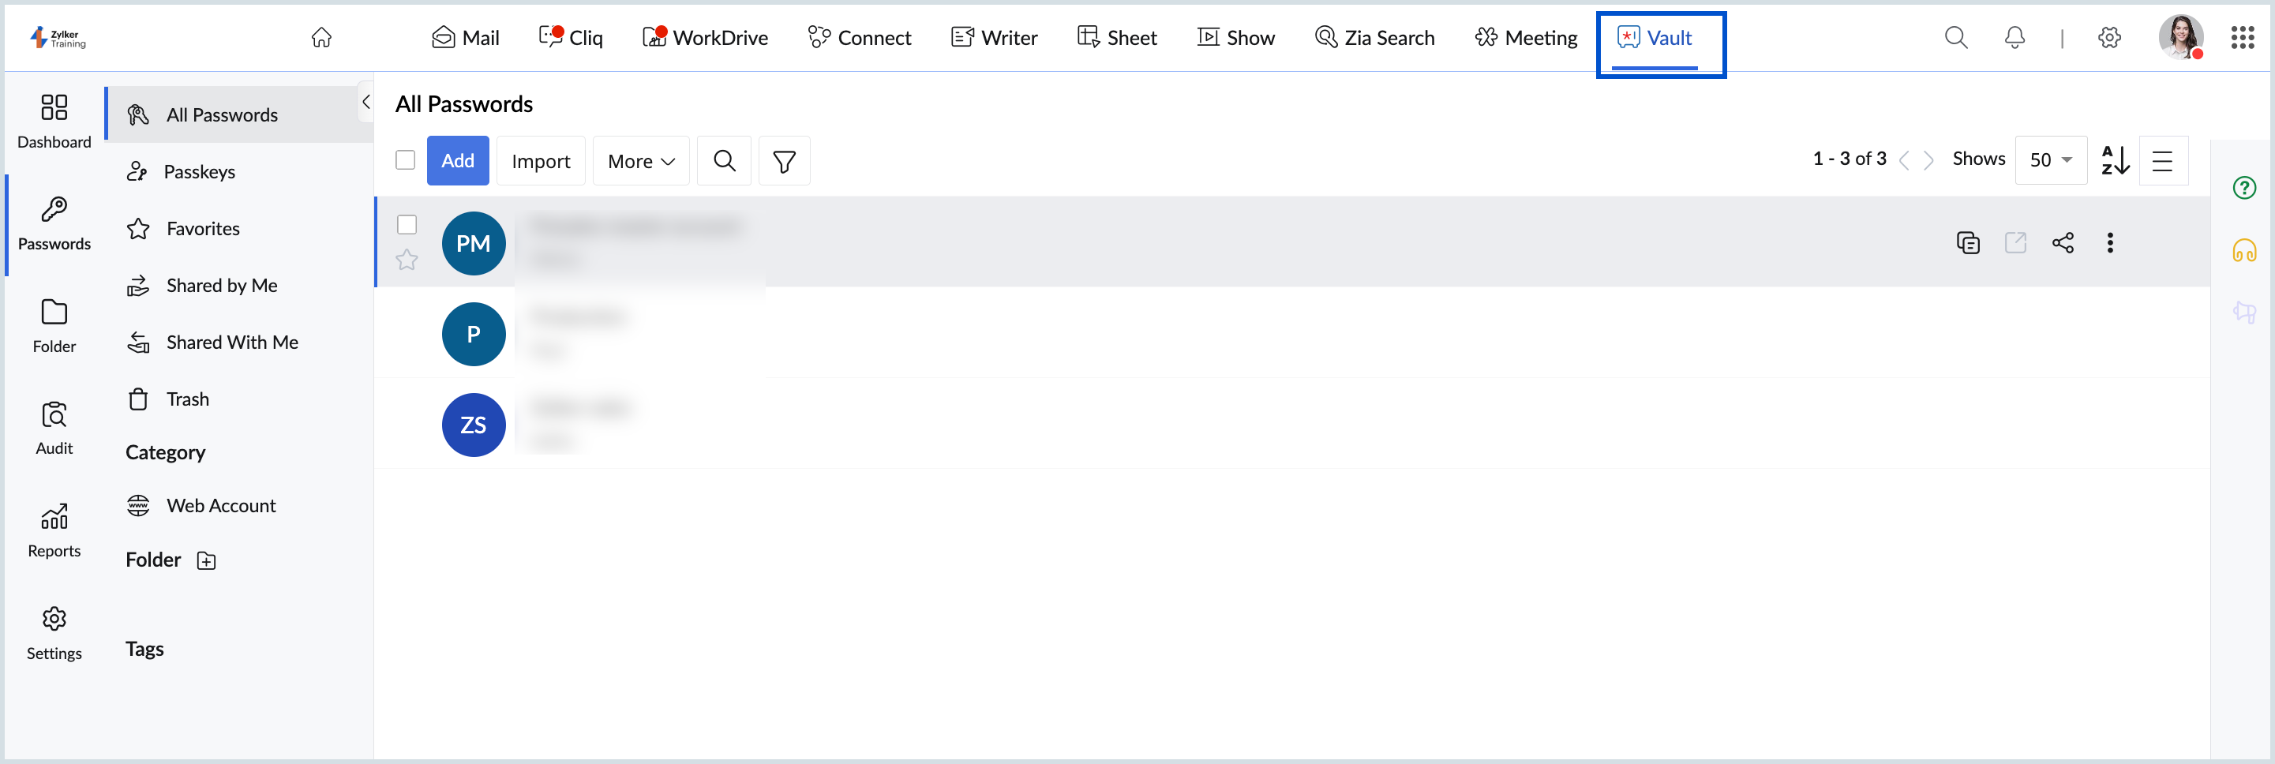Select all password entries
The image size is (2275, 764).
pyautogui.click(x=406, y=159)
